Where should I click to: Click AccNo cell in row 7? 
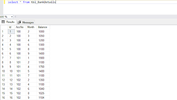tap(20, 58)
